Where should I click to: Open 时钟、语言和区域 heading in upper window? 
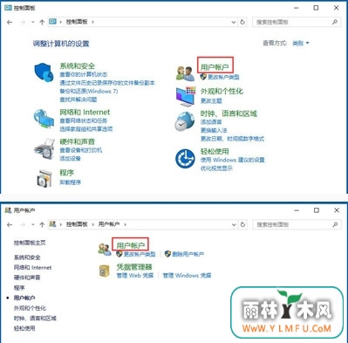pos(229,113)
